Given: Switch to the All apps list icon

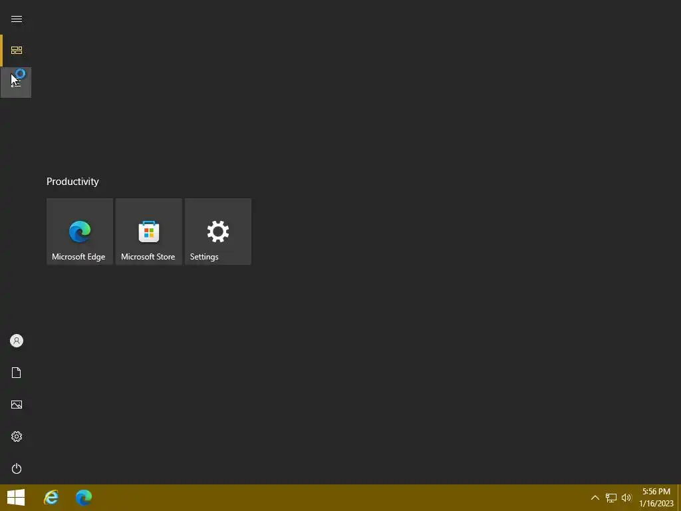Looking at the screenshot, I should (x=17, y=82).
